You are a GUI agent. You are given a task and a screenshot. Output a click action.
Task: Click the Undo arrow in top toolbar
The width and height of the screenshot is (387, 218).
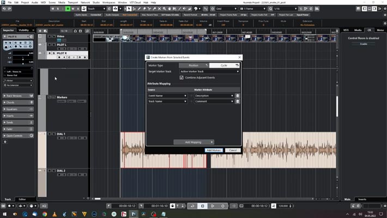coord(4,9)
